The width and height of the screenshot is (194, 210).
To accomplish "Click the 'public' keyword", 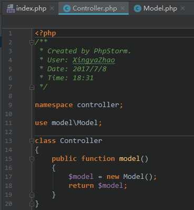I will pos(64,159).
